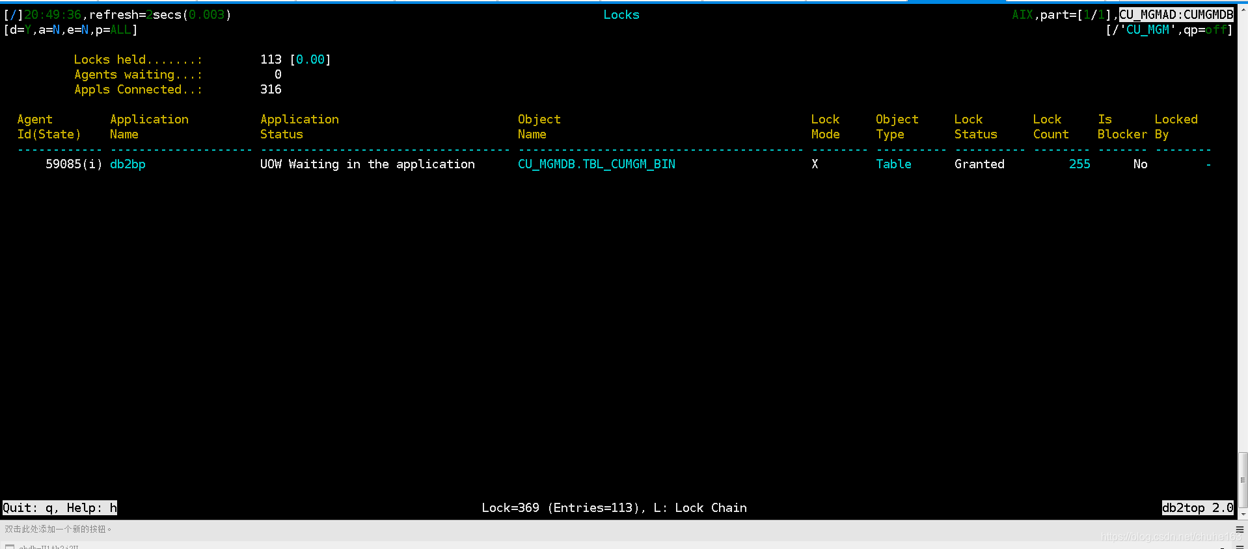Viewport: 1248px width, 549px height.
Task: Click the 'Lock Mode' column header
Action: tap(825, 127)
